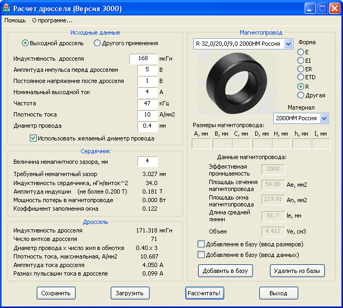Click the Рассчитать! button
Viewport: 343px width, 308px height.
tap(205, 293)
